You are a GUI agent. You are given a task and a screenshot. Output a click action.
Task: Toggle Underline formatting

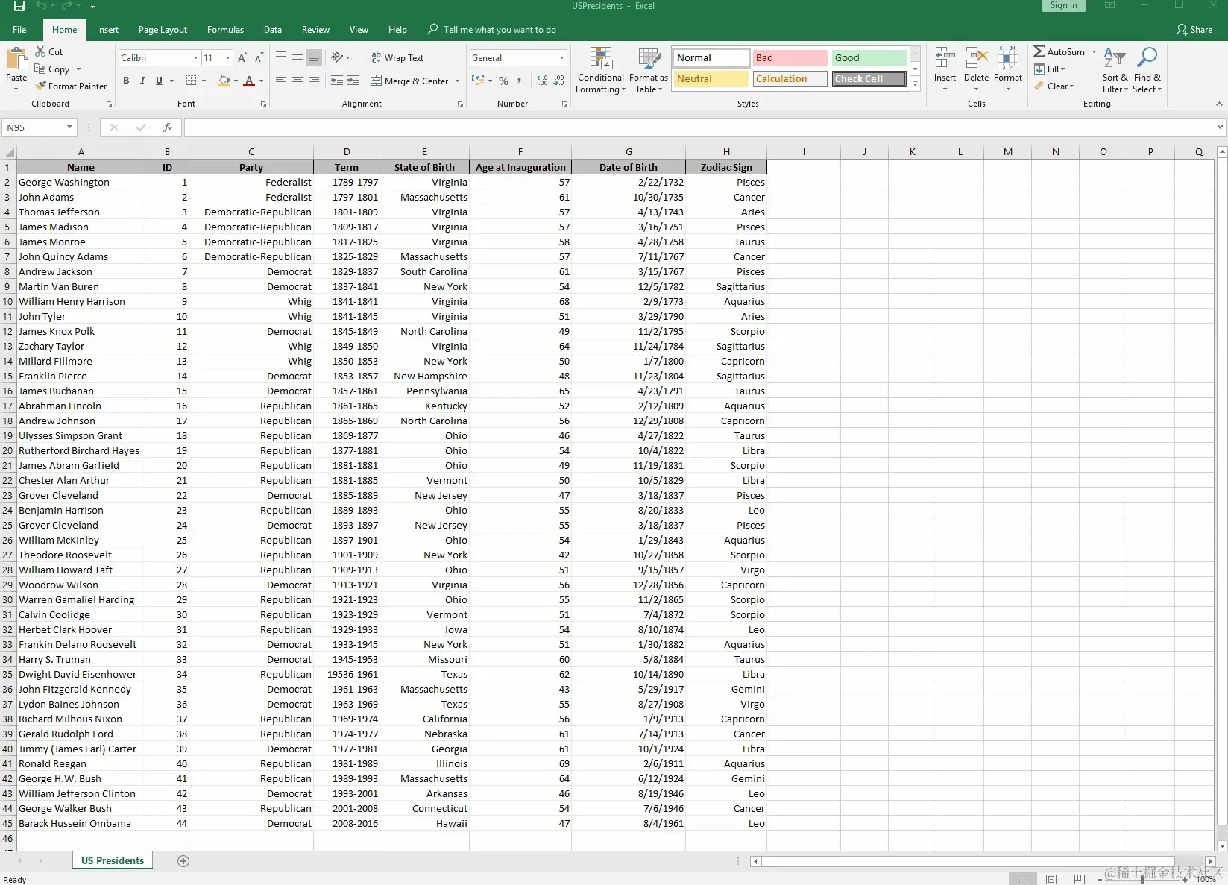coord(159,81)
